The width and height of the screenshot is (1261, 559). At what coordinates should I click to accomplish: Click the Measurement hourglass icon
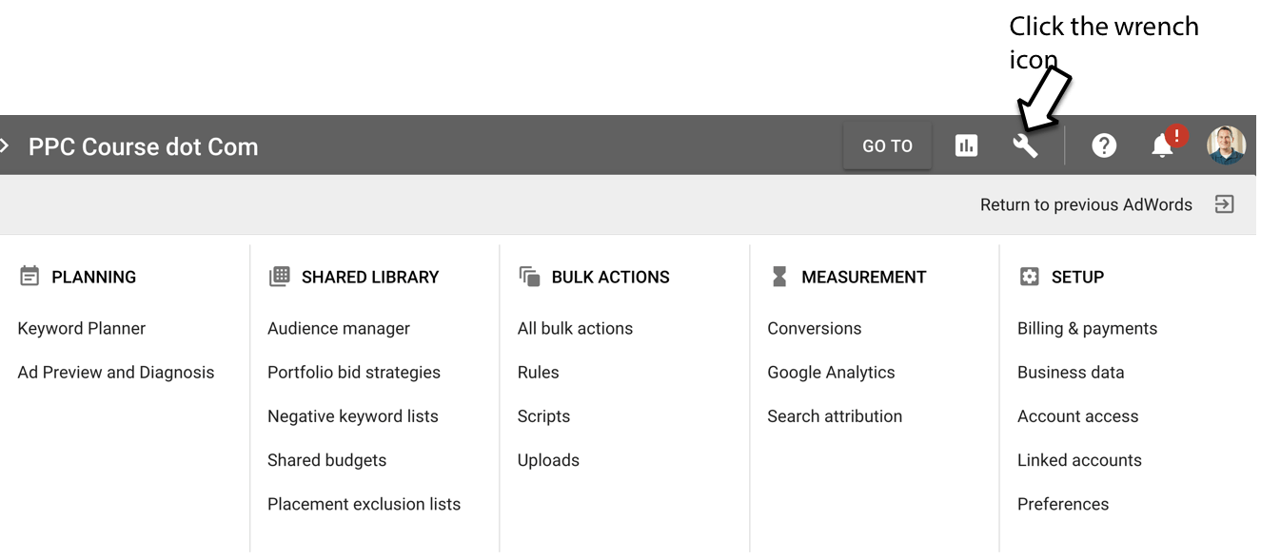tap(779, 277)
